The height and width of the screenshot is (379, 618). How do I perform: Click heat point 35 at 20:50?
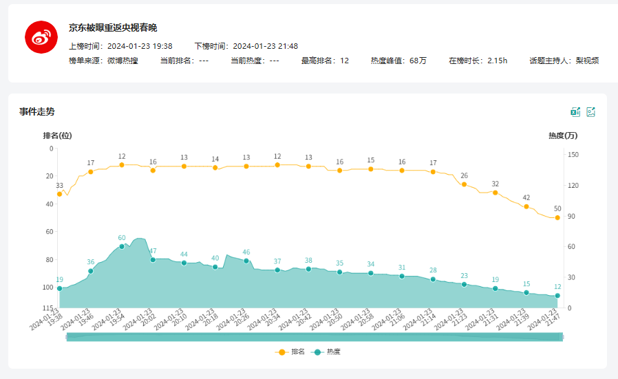click(340, 272)
